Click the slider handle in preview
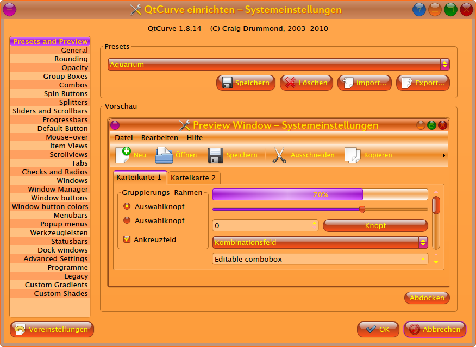The image size is (476, 347). 362,209
